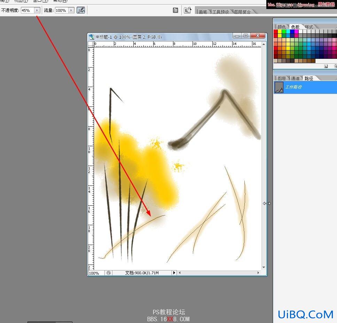Minimize the 未标题-1 document window
Image resolution: width=337 pixels, height=323 pixels.
pyautogui.click(x=237, y=36)
